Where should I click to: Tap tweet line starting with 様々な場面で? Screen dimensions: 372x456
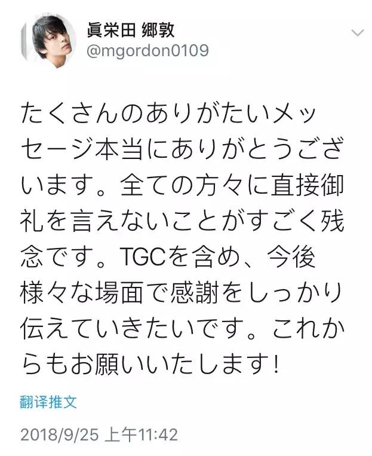[x=182, y=293]
